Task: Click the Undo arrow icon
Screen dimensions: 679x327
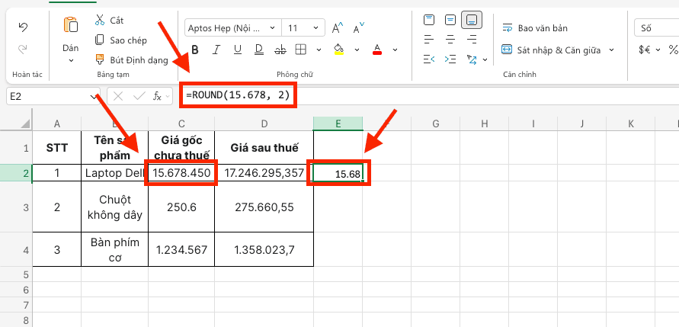Action: [23, 27]
